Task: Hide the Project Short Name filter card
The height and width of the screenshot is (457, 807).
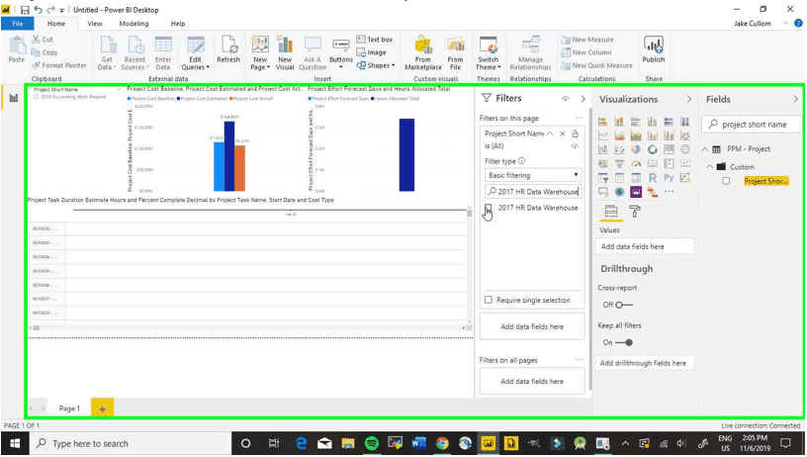Action: (x=575, y=146)
